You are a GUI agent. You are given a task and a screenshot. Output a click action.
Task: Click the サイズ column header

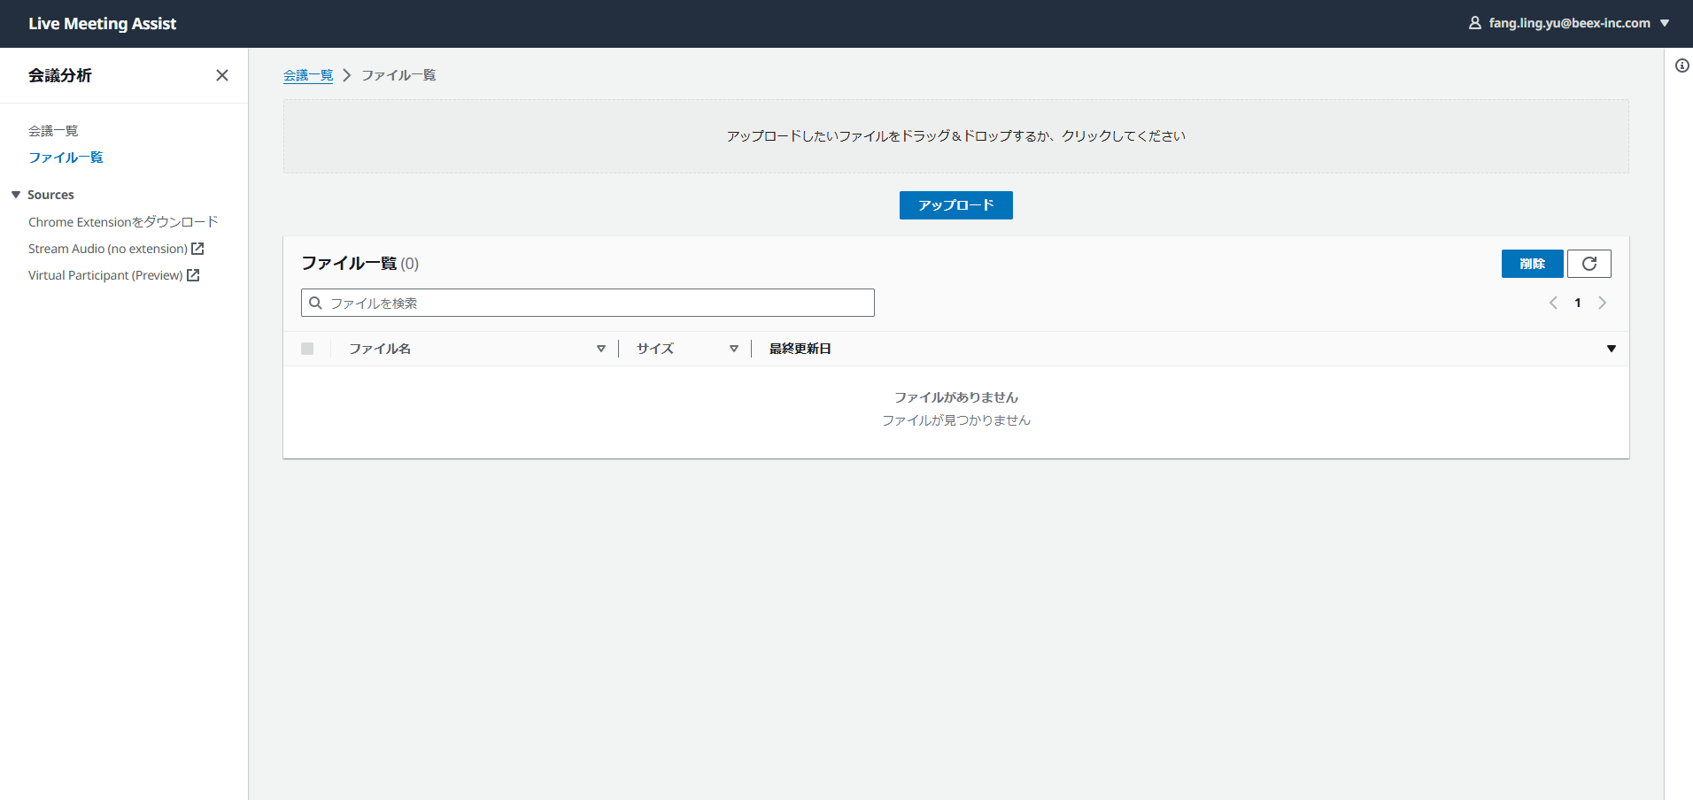[x=655, y=349]
